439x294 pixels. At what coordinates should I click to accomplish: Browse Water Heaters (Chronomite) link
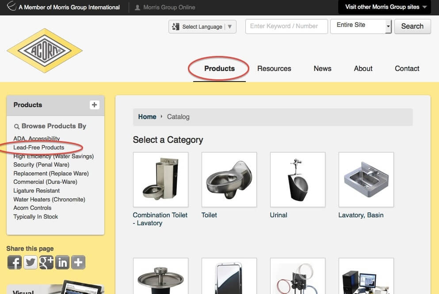[x=49, y=199]
